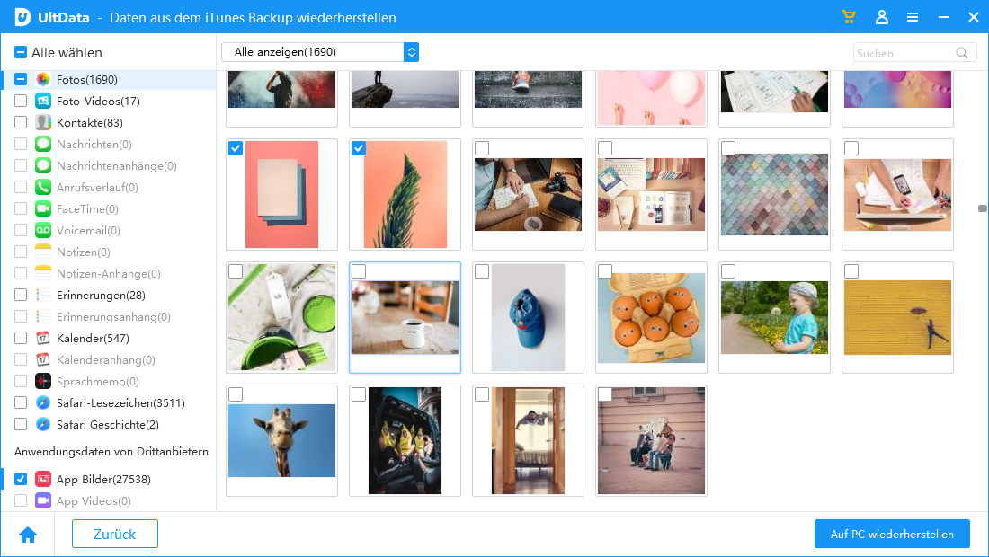989x557 pixels.
Task: Click the Anrufsverlauf phone icon
Action: [x=43, y=187]
